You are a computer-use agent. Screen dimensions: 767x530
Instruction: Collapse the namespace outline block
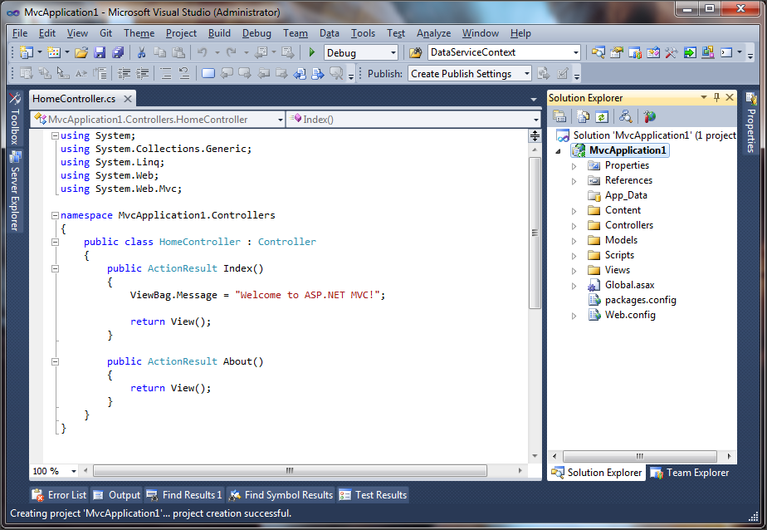tap(56, 215)
